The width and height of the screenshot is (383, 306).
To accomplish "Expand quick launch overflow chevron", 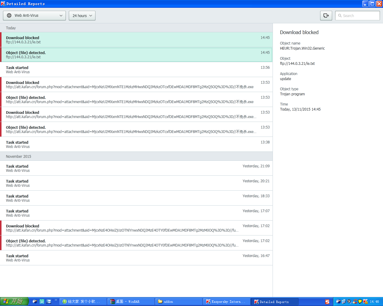I will (x=56, y=300).
